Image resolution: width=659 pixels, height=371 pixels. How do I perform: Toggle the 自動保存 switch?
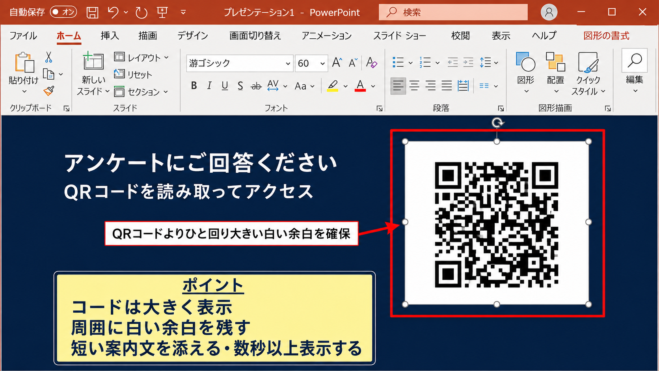tap(63, 12)
